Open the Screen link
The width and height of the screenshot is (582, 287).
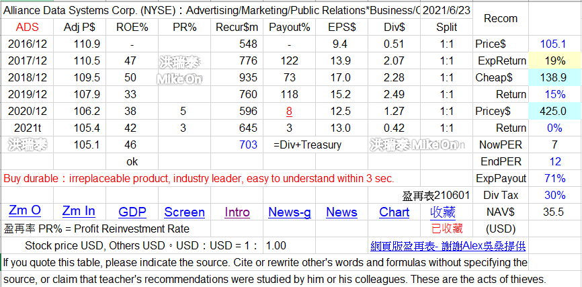(184, 212)
